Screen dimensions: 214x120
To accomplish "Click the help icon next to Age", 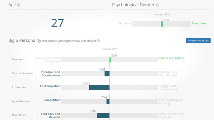I will pos(18,5).
